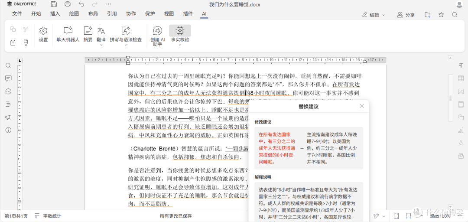Screen dimensions: 468x222
Task: Open the 编辑 mode dropdown
Action: (373, 15)
